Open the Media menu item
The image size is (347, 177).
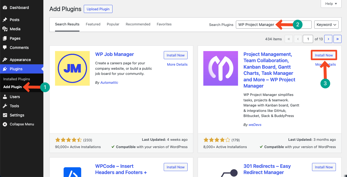tap(22, 29)
